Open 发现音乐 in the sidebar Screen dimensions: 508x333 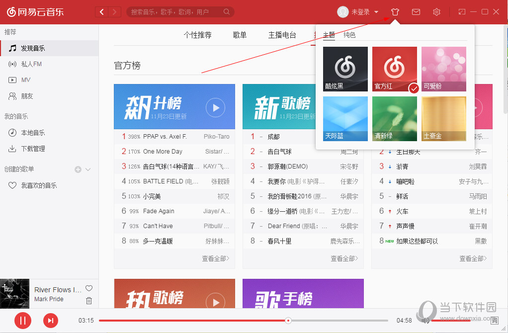(x=49, y=48)
